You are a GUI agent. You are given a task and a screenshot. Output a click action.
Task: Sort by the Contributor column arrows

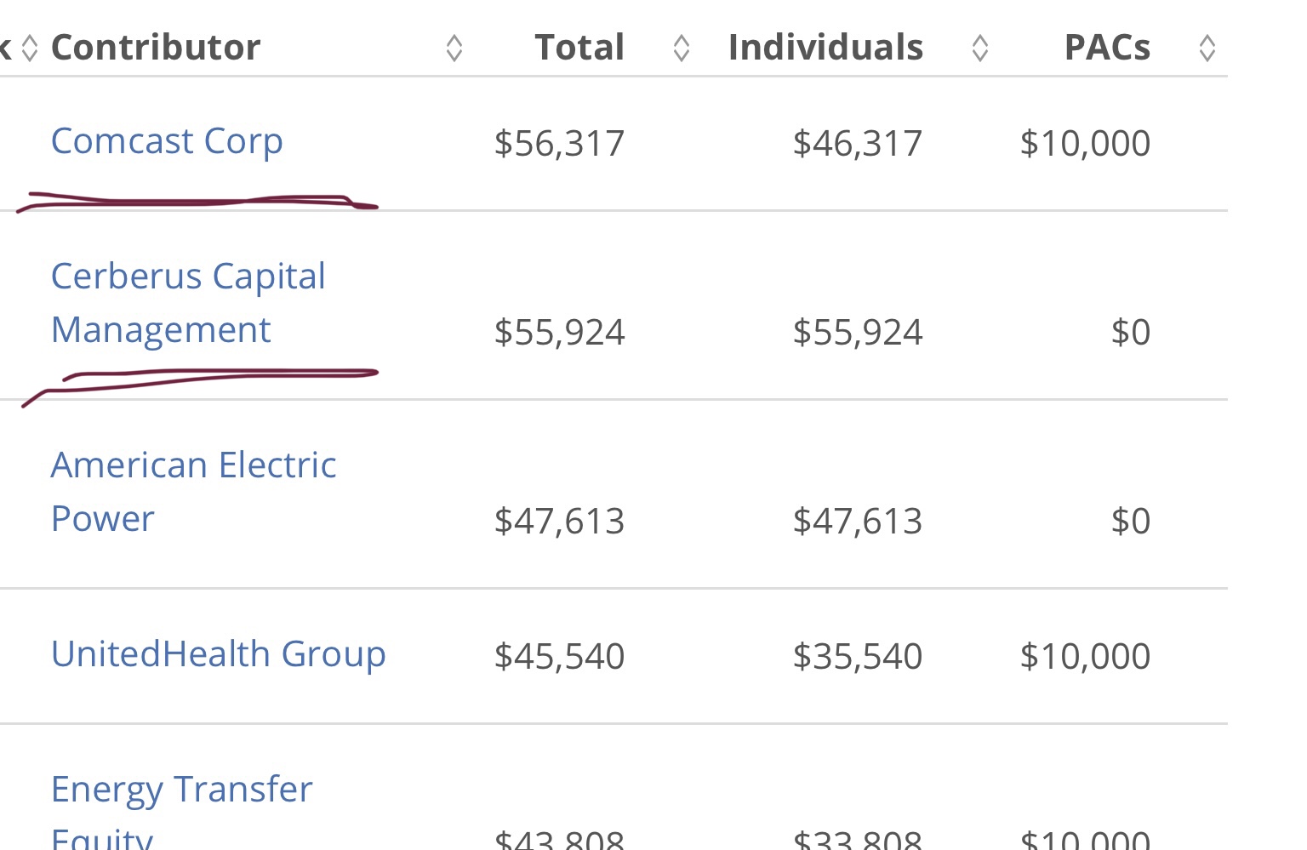pos(454,48)
